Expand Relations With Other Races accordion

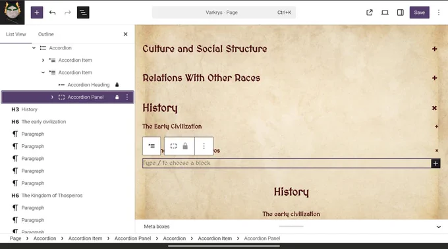point(435,78)
